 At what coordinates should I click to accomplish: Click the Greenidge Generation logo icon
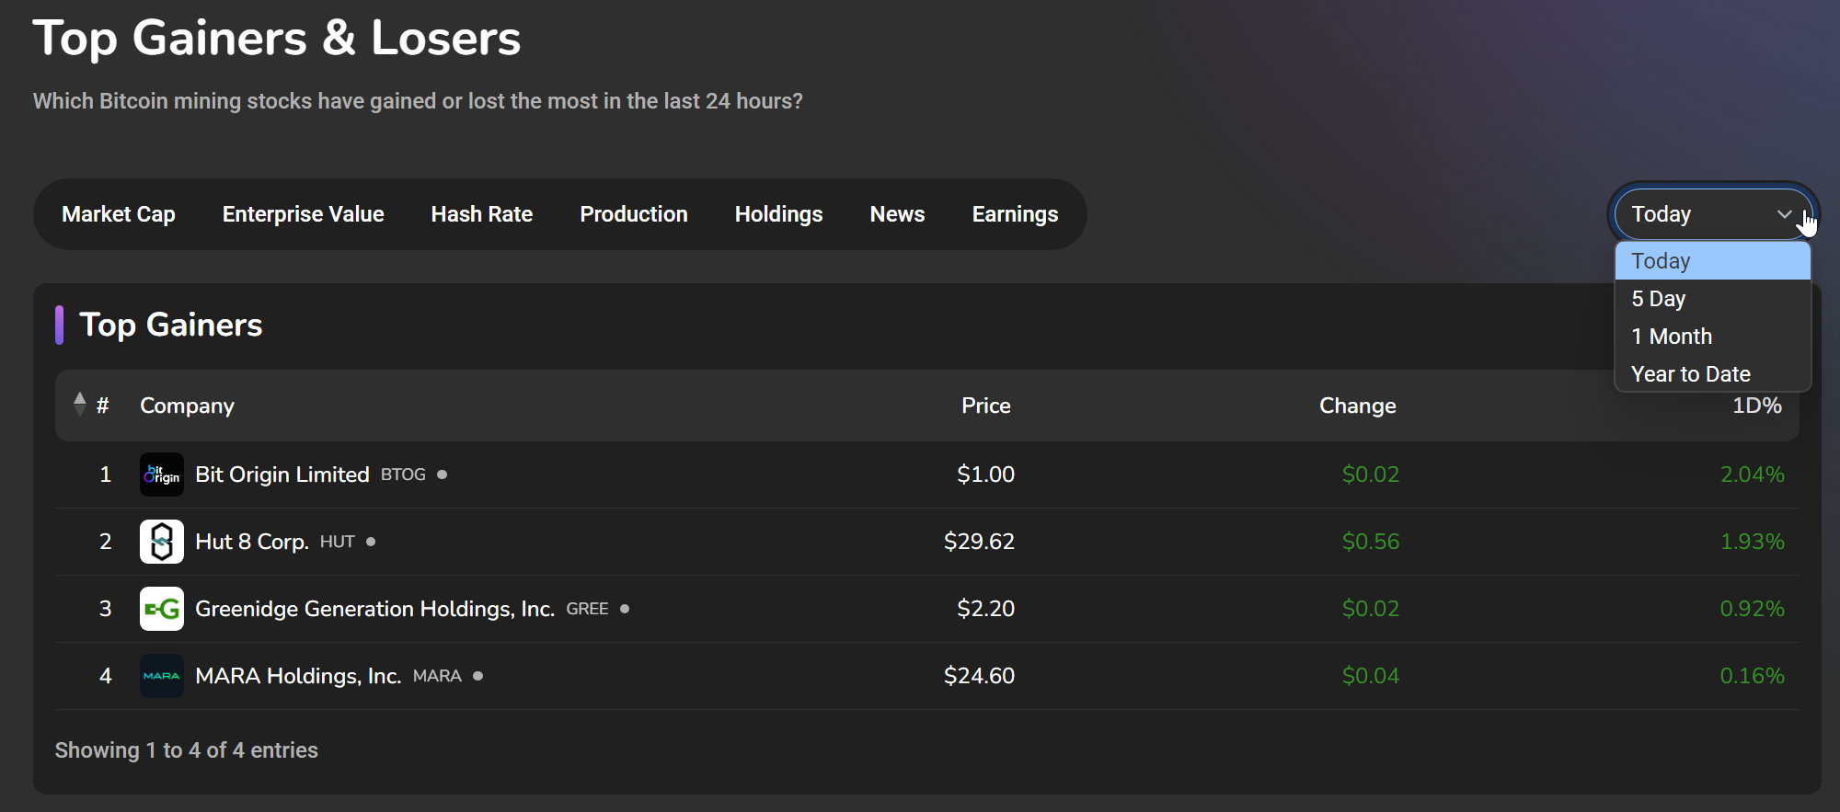coord(161,609)
